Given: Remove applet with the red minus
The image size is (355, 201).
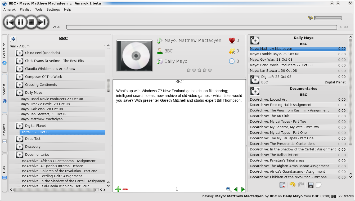Looking at the screenshot, I should pos(125,189).
